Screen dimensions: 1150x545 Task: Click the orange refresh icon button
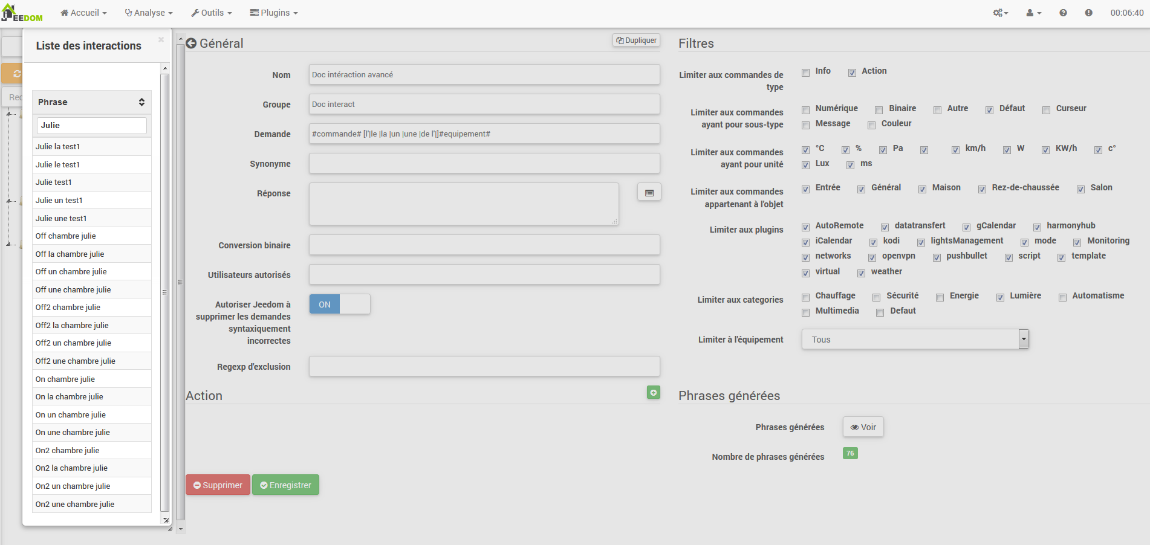pyautogui.click(x=15, y=74)
